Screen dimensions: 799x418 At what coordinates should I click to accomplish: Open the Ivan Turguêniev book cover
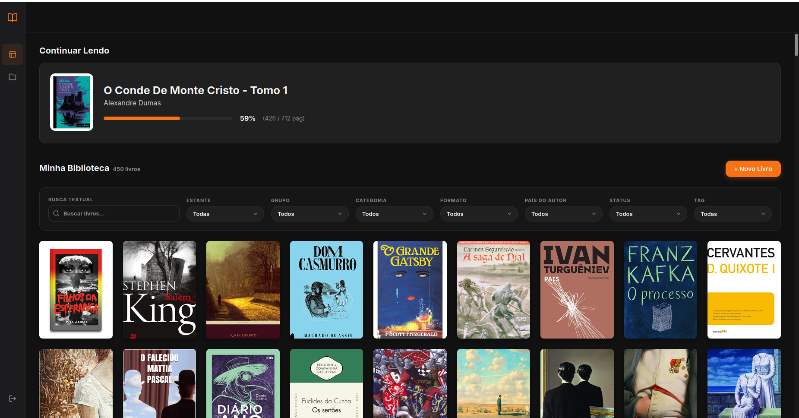pyautogui.click(x=577, y=290)
